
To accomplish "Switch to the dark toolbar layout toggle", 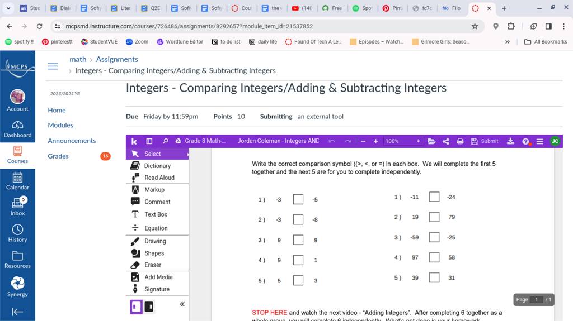I will click(149, 307).
